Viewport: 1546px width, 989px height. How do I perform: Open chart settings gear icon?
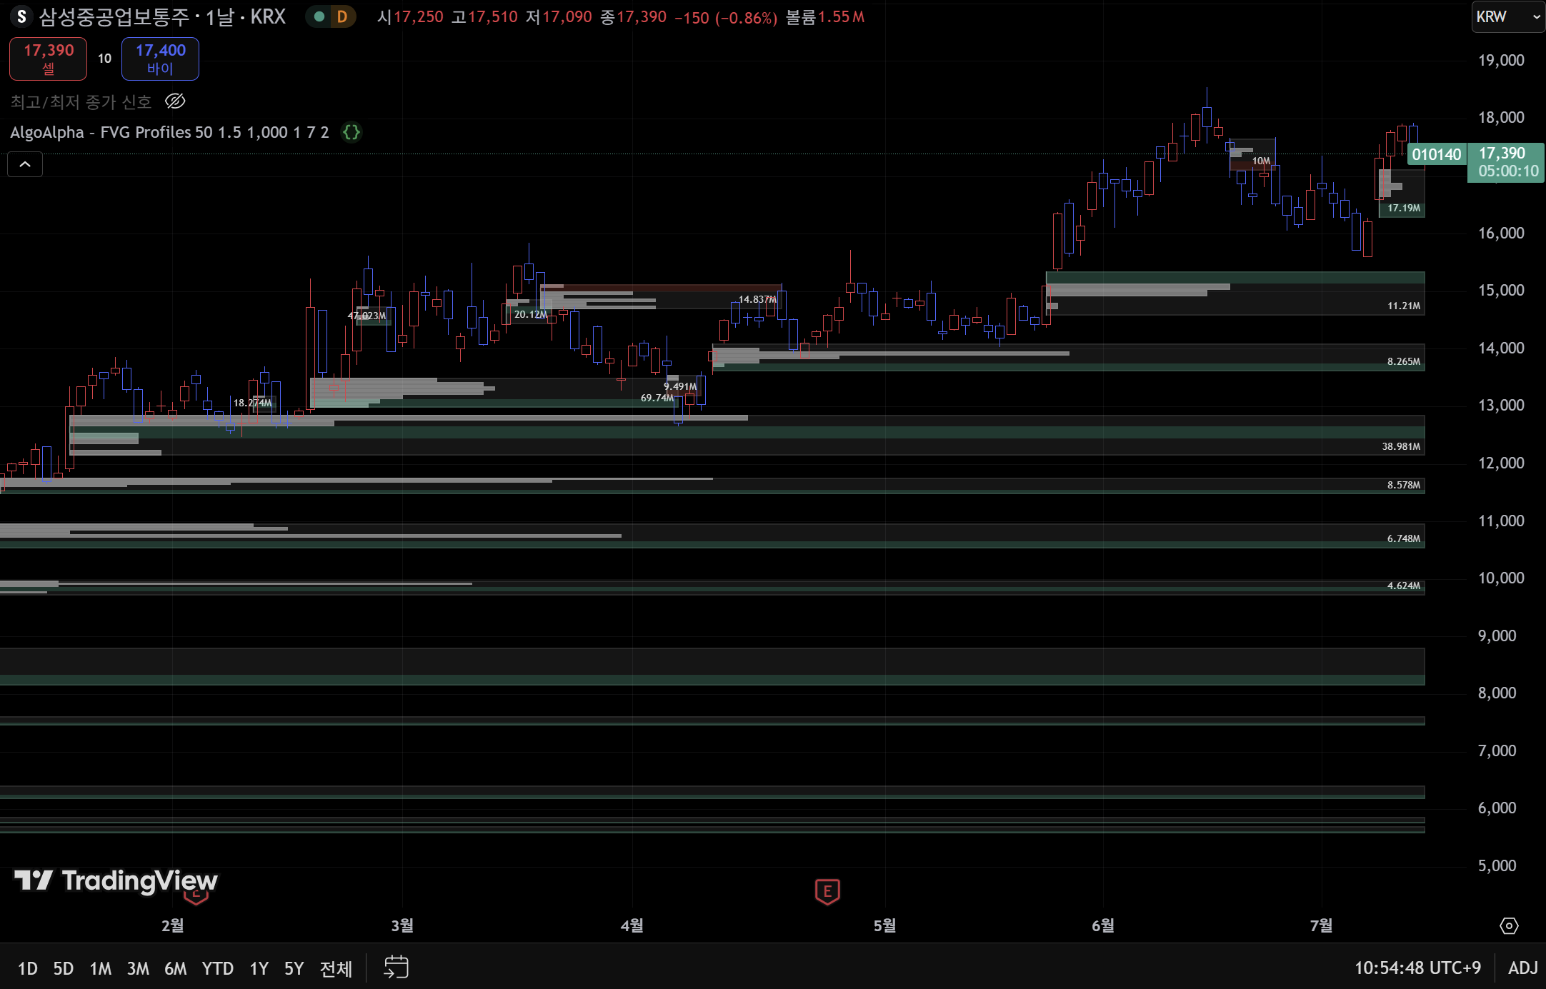[x=1508, y=926]
